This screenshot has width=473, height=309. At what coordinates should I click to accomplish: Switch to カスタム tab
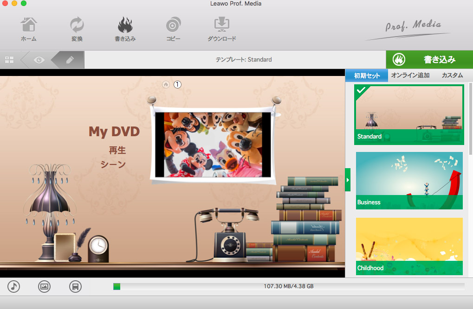452,76
